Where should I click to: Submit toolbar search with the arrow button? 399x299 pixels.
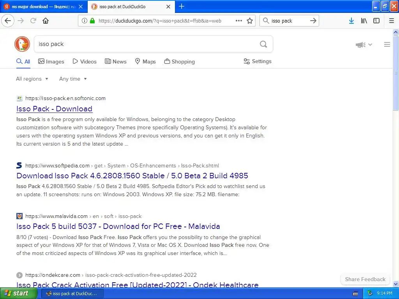pos(313,21)
